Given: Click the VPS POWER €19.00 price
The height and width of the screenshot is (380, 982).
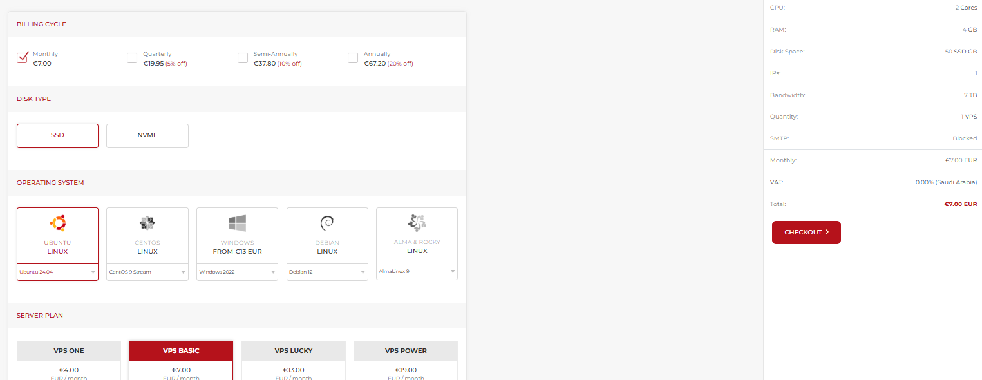Looking at the screenshot, I should [x=406, y=370].
